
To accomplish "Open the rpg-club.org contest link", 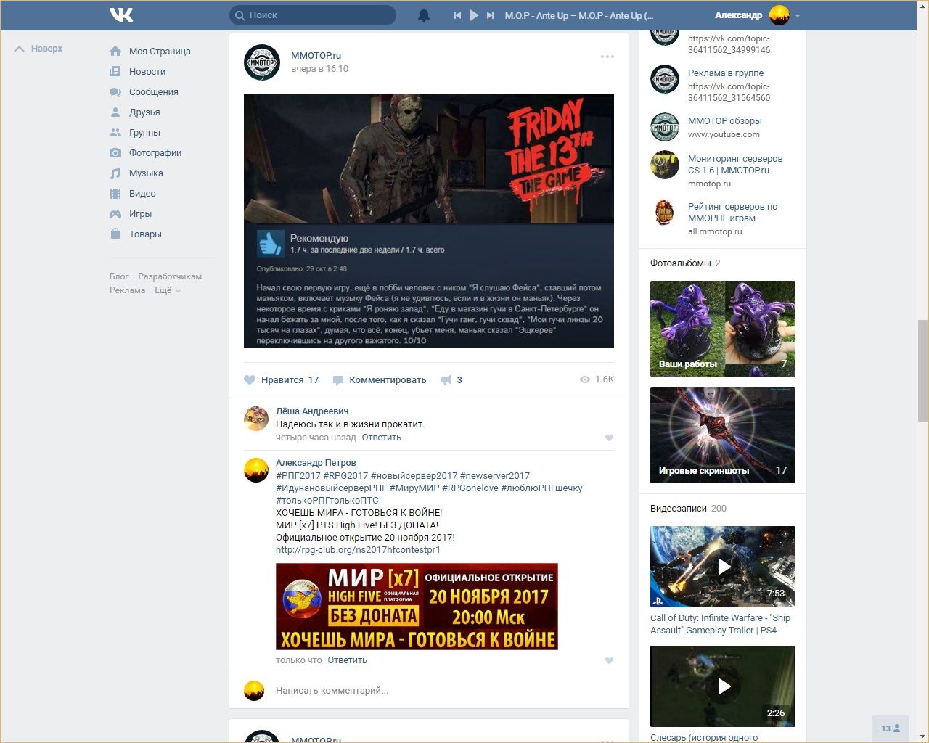I will coord(358,550).
